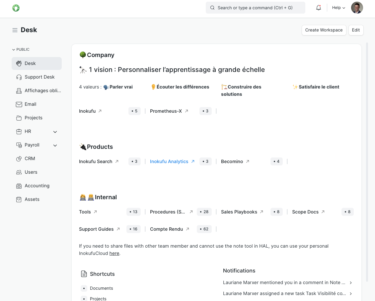Open the Help dropdown menu
Viewport: 375px width, 301px height.
338,8
